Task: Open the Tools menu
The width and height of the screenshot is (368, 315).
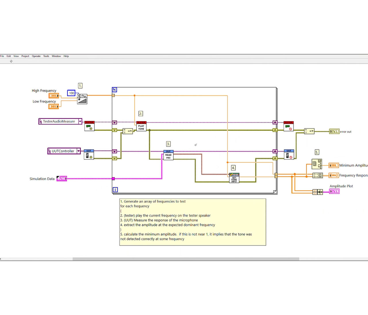Action: [46, 56]
